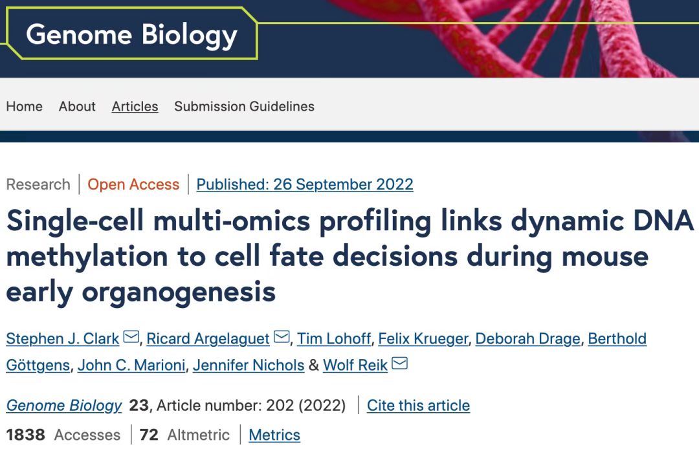The height and width of the screenshot is (449, 699).
Task: Click the Published: 26 September 2022 link
Action: 305,184
